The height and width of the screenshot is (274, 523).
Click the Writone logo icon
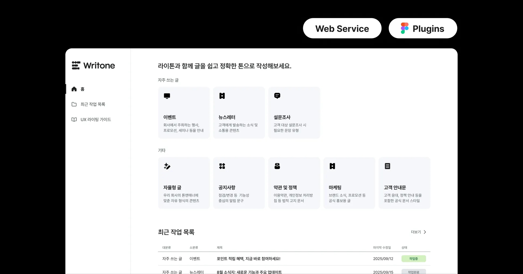76,66
